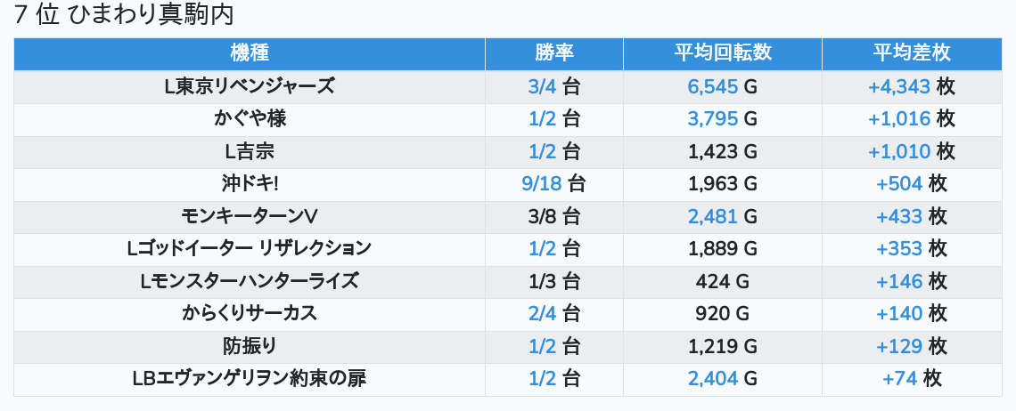1016x411 pixels.
Task: Click the 平均差枚 column header
Action: coord(912,53)
